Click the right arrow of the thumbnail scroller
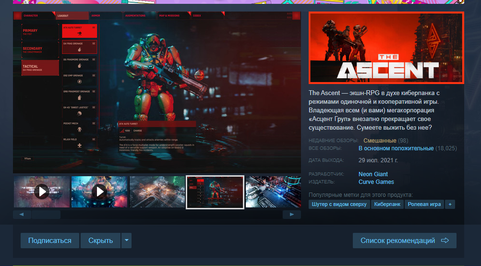The height and width of the screenshot is (266, 481). point(292,215)
